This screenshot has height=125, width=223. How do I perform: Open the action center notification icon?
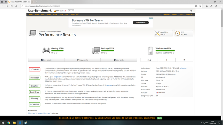[219, 123]
